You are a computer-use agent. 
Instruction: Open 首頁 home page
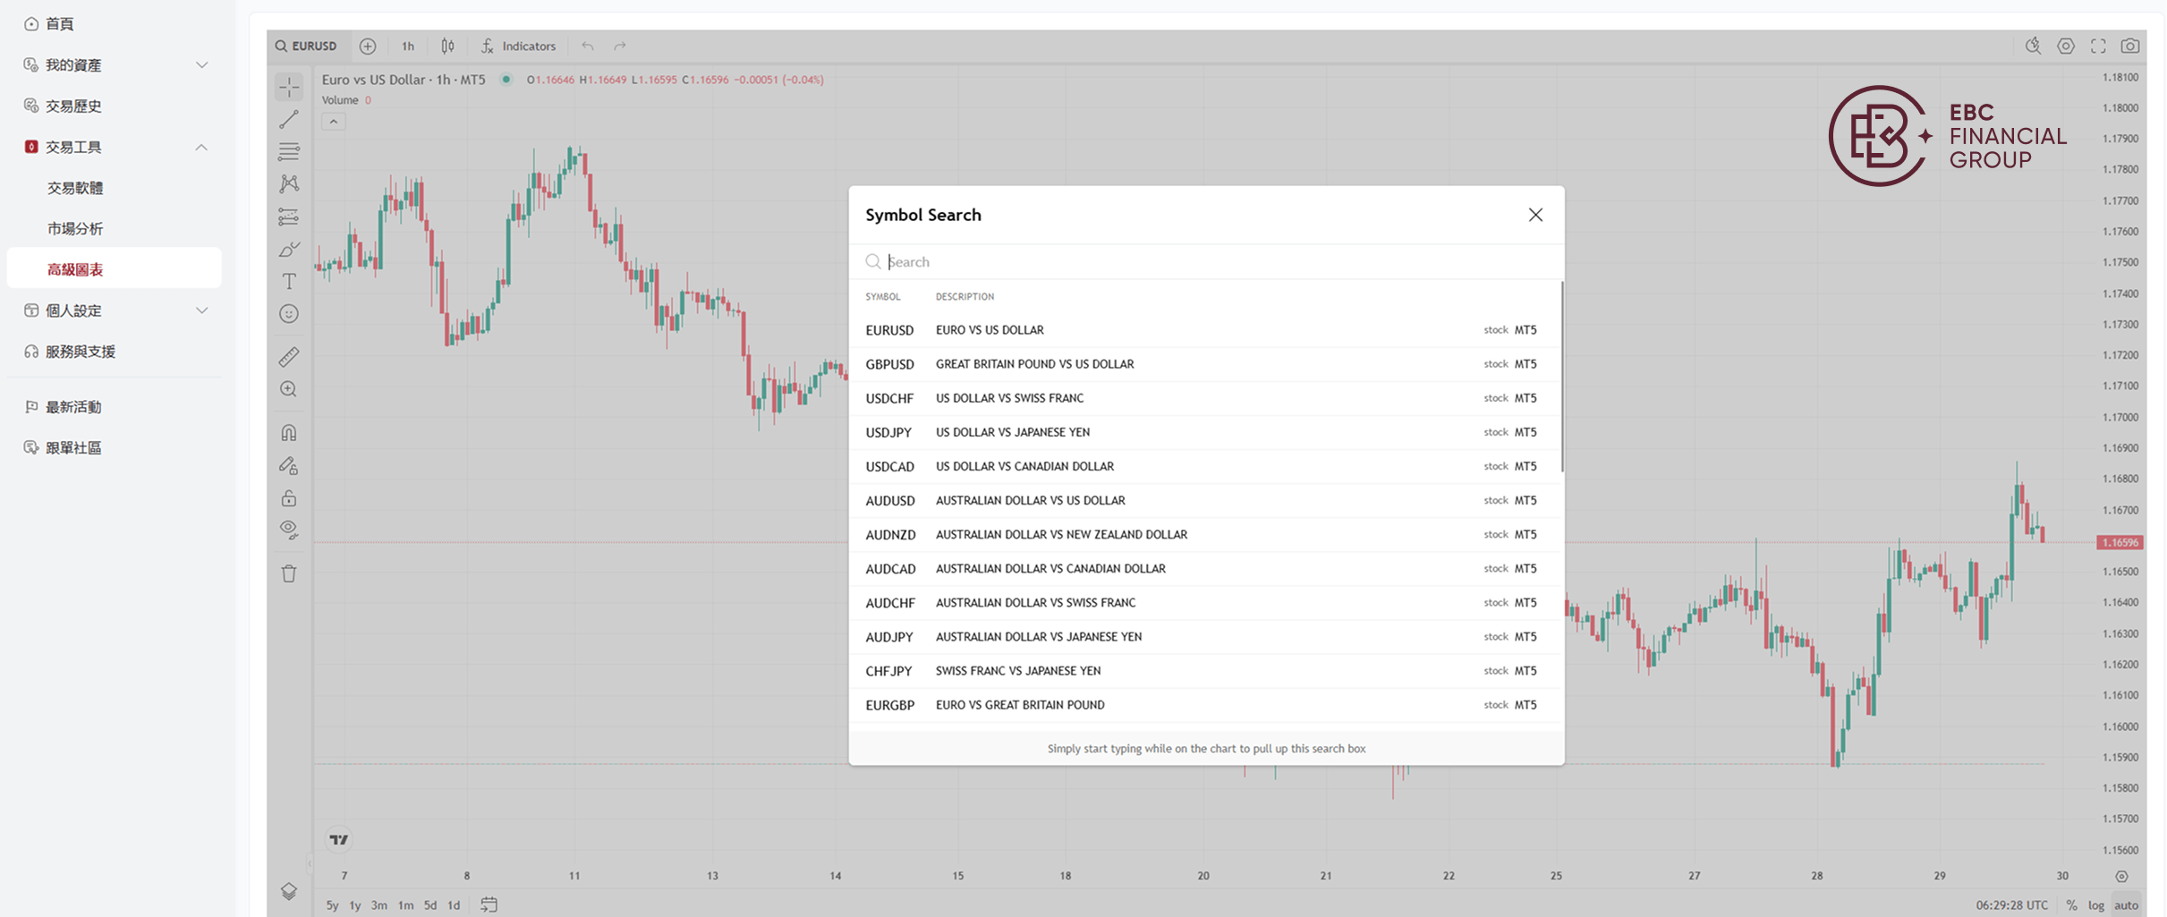point(115,24)
